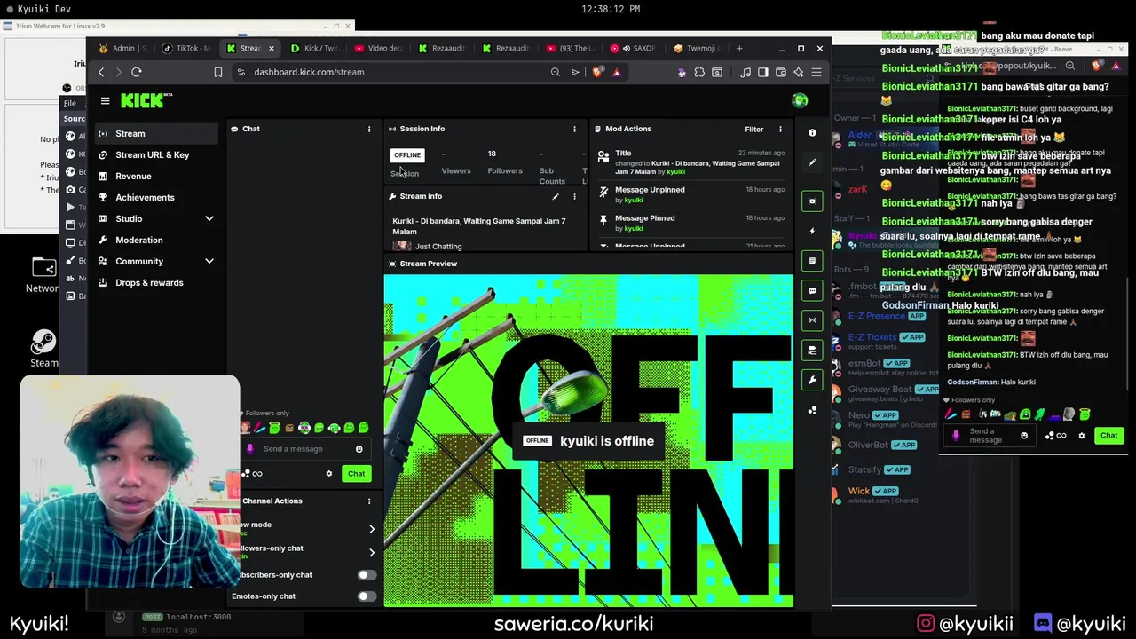
Task: Open Achievements page
Action: click(156, 198)
